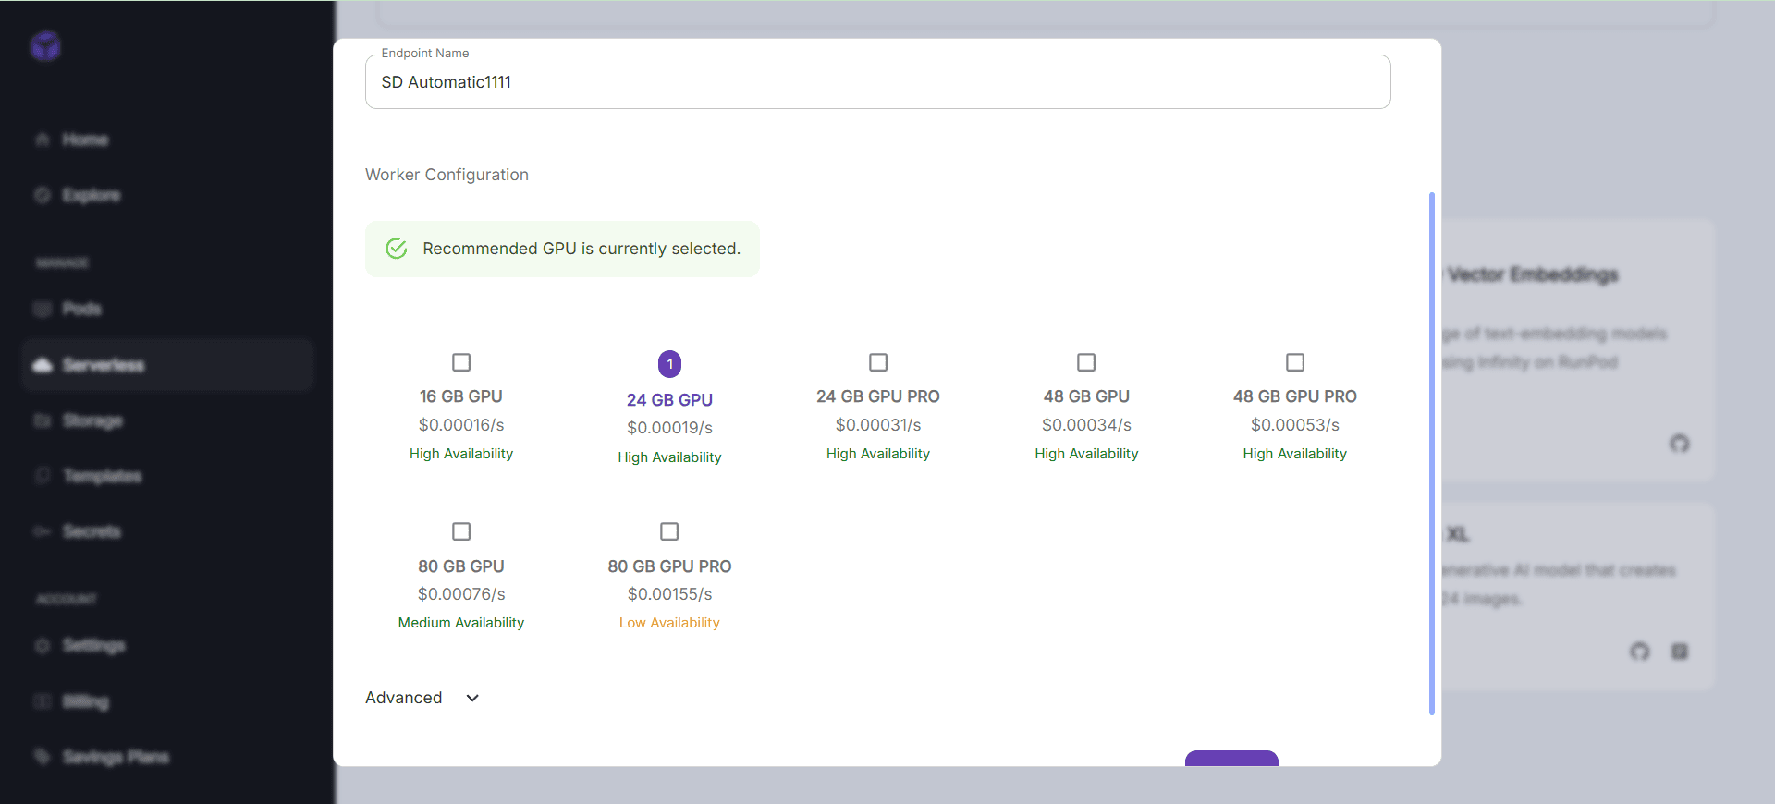Click the $0.00034/s price

point(1086,425)
